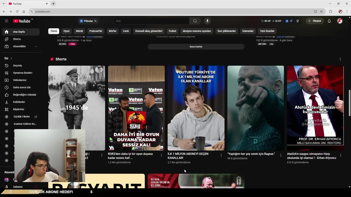Screen dimensions: 351x197
Task: Click the magnifier search button
Action: pos(195,21)
